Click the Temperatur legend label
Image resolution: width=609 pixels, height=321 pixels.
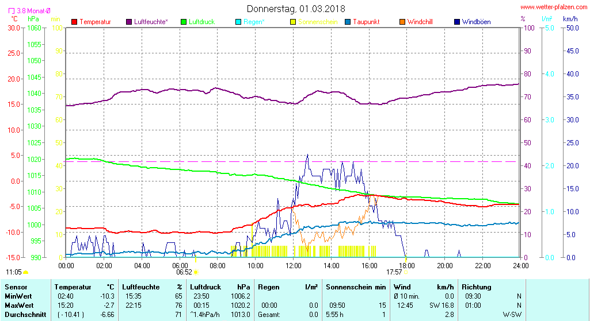(95, 22)
